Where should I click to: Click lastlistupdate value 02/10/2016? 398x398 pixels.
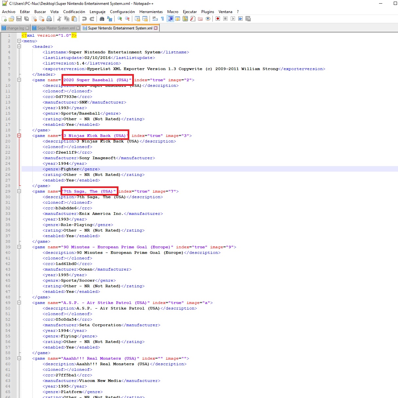(98, 58)
